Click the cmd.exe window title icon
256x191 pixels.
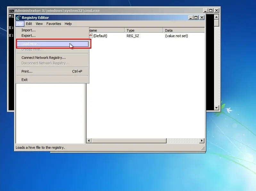click(x=11, y=11)
